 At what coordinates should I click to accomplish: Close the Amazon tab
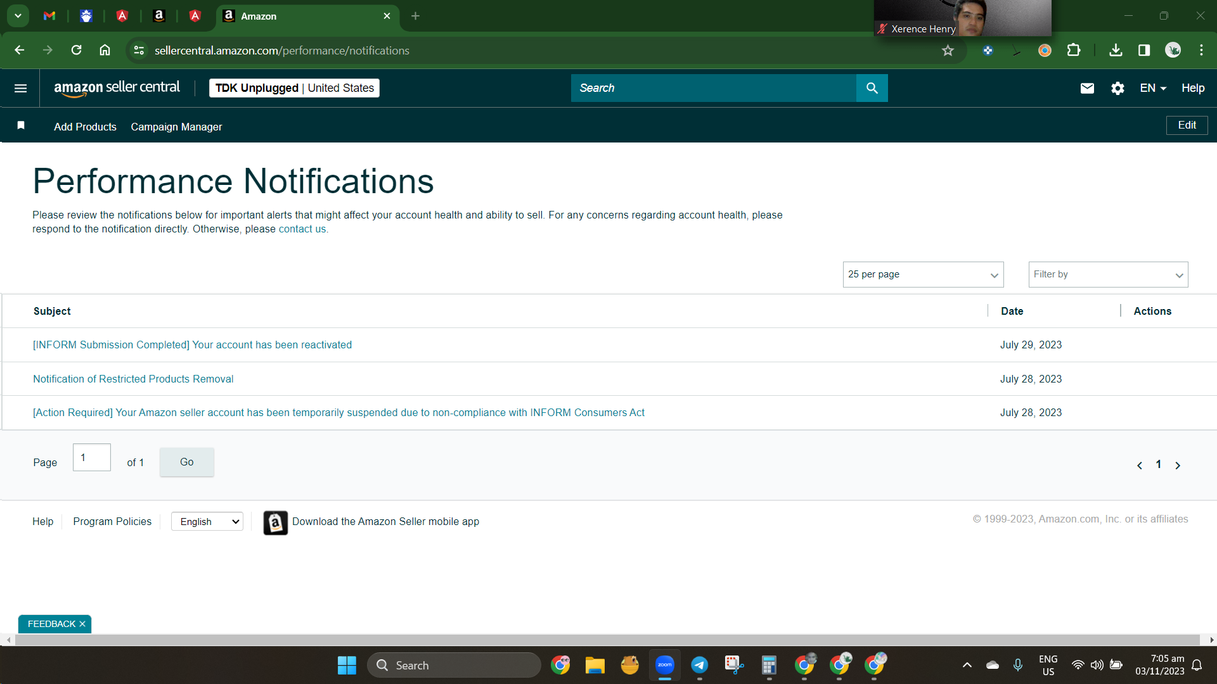click(387, 16)
